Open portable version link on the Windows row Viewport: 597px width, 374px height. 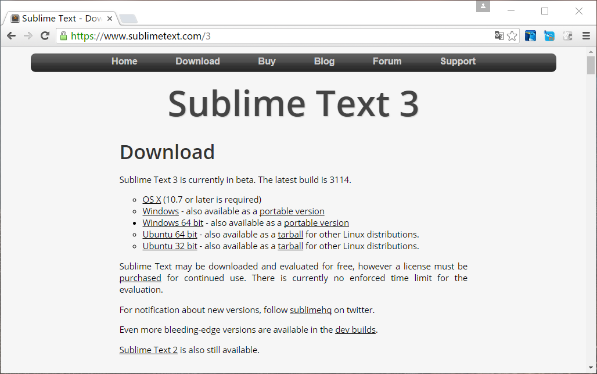[x=292, y=211]
